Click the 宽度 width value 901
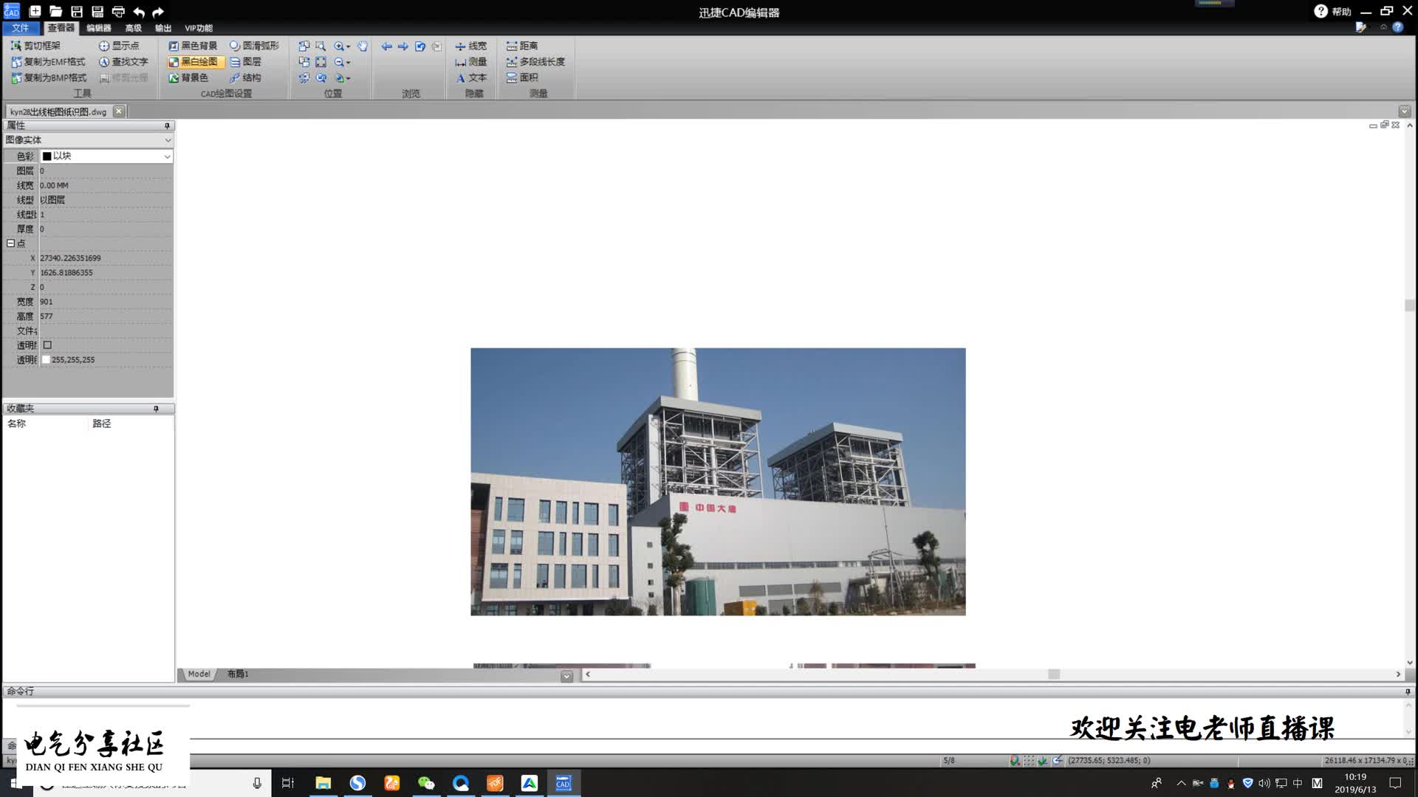The image size is (1418, 797). 106,302
